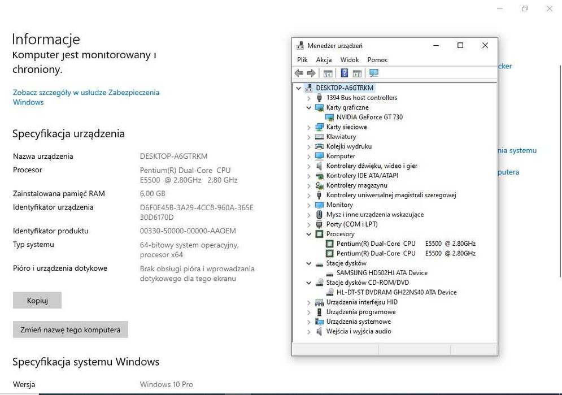Click the 1394 Bus host controllers icon
The width and height of the screenshot is (562, 395).
[319, 98]
